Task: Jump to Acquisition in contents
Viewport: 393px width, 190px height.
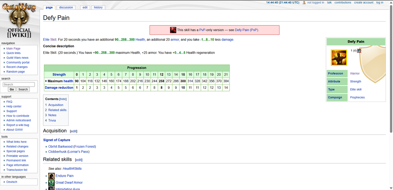Action: click(56, 105)
